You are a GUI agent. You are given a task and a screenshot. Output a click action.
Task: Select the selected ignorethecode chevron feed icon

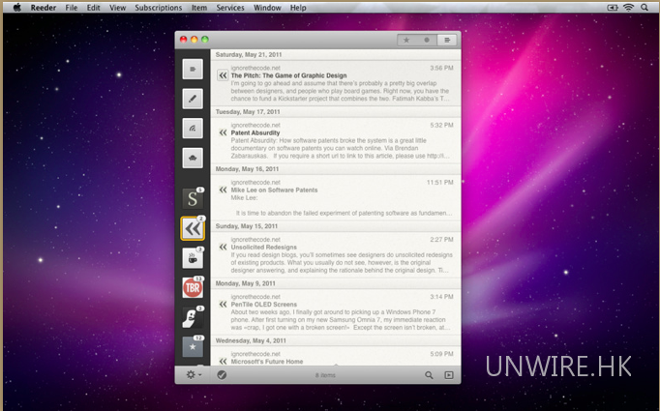pyautogui.click(x=192, y=228)
